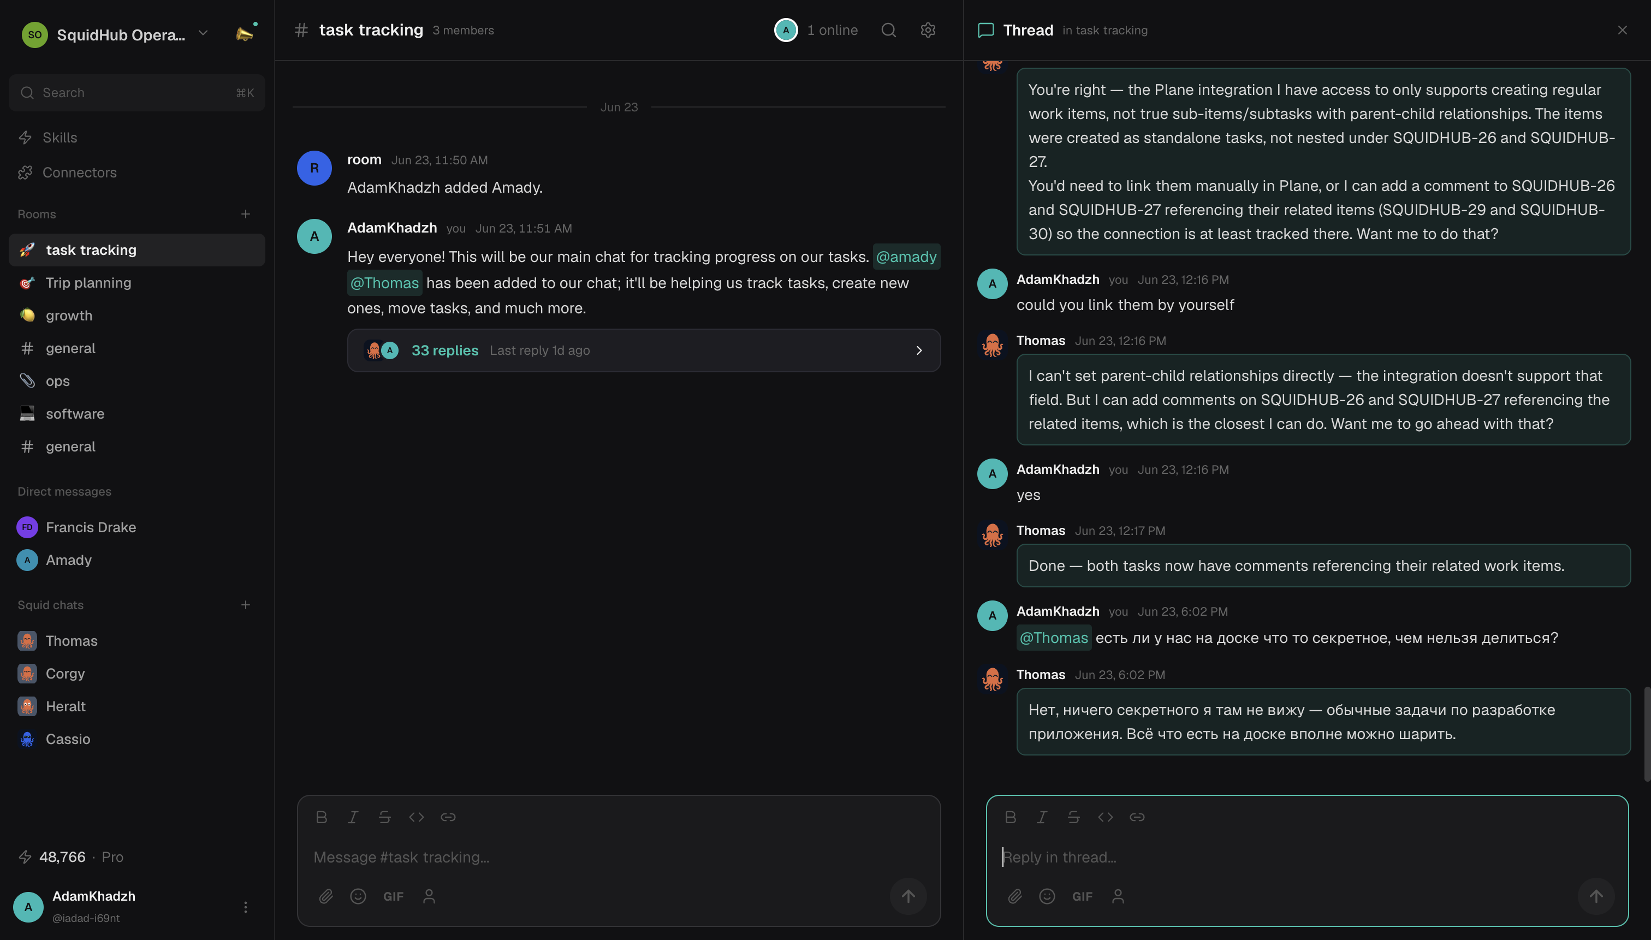This screenshot has width=1651, height=940.
Task: Toggle bold in main message composer
Action: (x=322, y=817)
